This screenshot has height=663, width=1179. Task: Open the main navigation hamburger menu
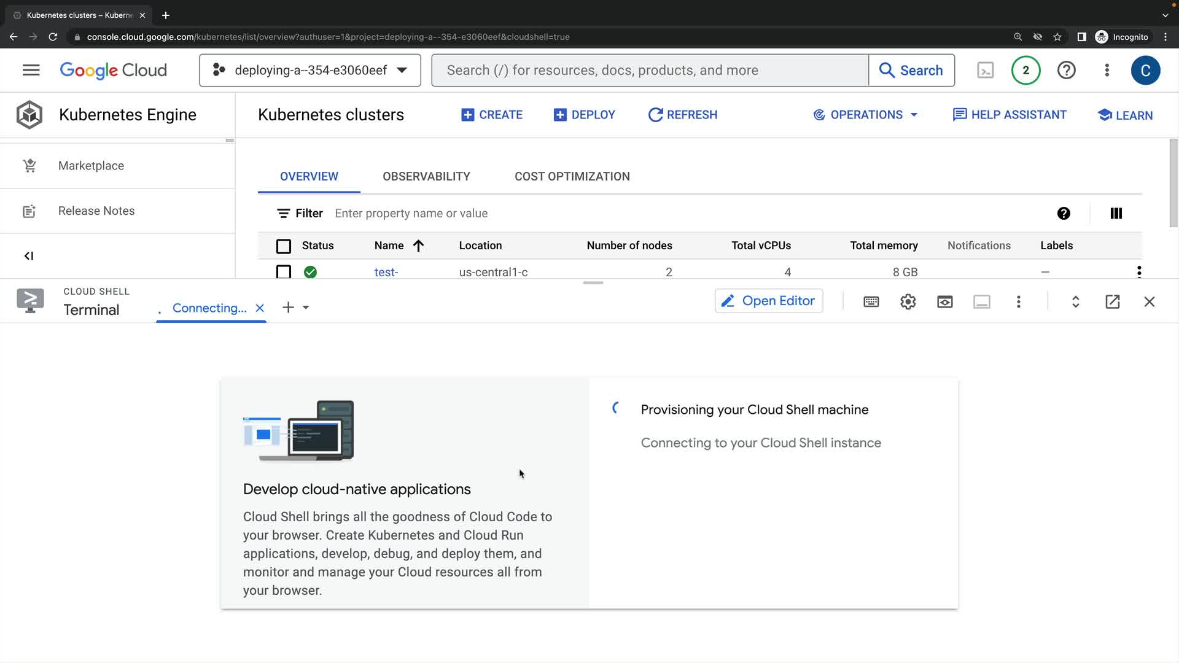pos(31,70)
